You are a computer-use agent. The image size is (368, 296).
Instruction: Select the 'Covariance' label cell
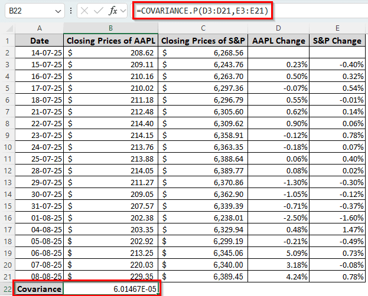tap(39, 289)
